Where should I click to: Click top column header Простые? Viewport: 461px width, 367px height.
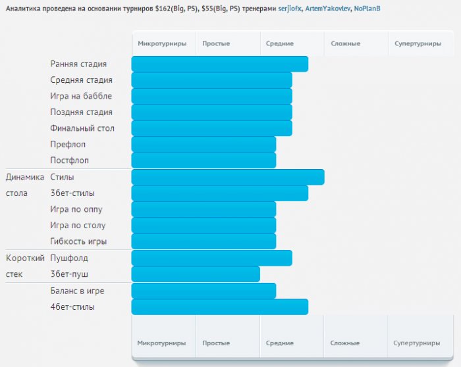216,43
